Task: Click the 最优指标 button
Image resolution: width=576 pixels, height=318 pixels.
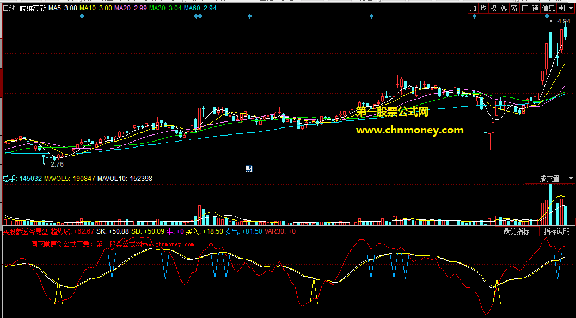Action: (517, 231)
